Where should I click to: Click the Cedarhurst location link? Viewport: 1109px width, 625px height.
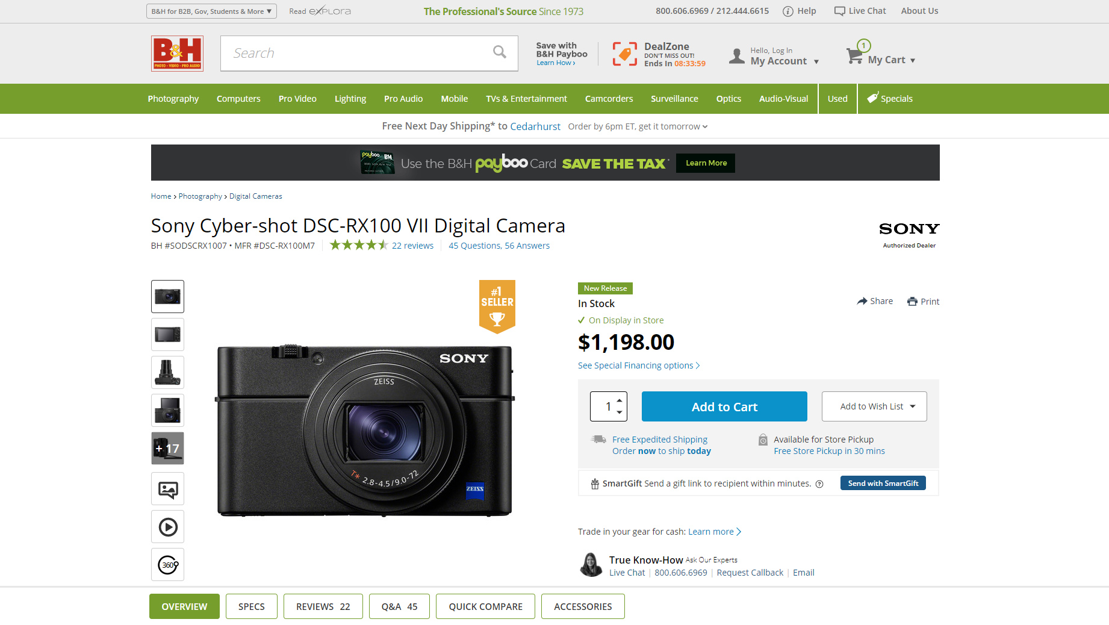[x=535, y=126]
